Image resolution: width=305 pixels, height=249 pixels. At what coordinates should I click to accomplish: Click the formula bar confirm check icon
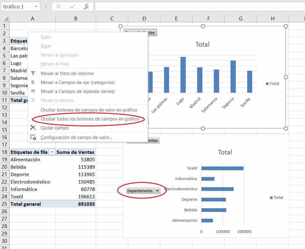[x=73, y=7]
